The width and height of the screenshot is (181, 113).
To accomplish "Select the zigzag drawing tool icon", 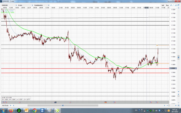I will click(171, 5).
